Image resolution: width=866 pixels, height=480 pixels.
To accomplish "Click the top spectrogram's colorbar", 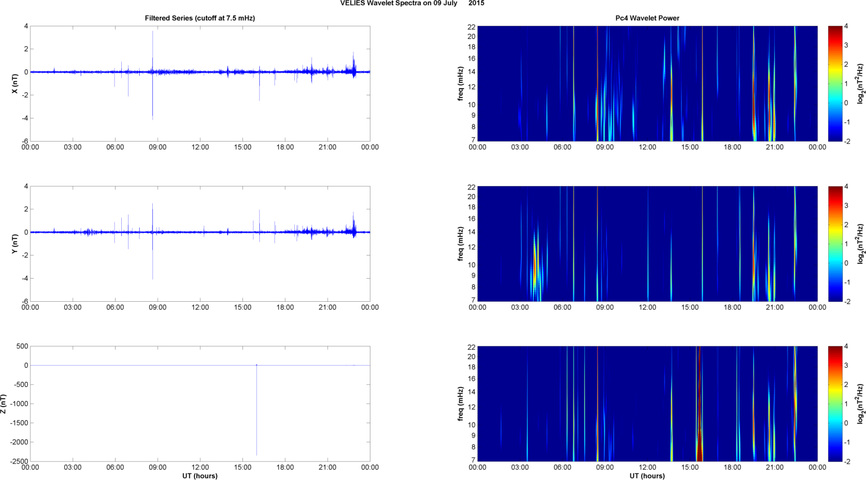I will [x=835, y=83].
